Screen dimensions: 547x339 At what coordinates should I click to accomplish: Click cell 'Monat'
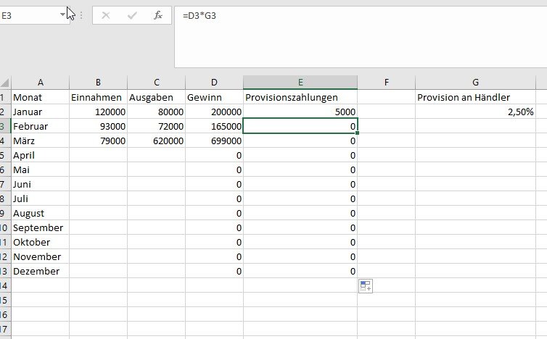coord(41,97)
